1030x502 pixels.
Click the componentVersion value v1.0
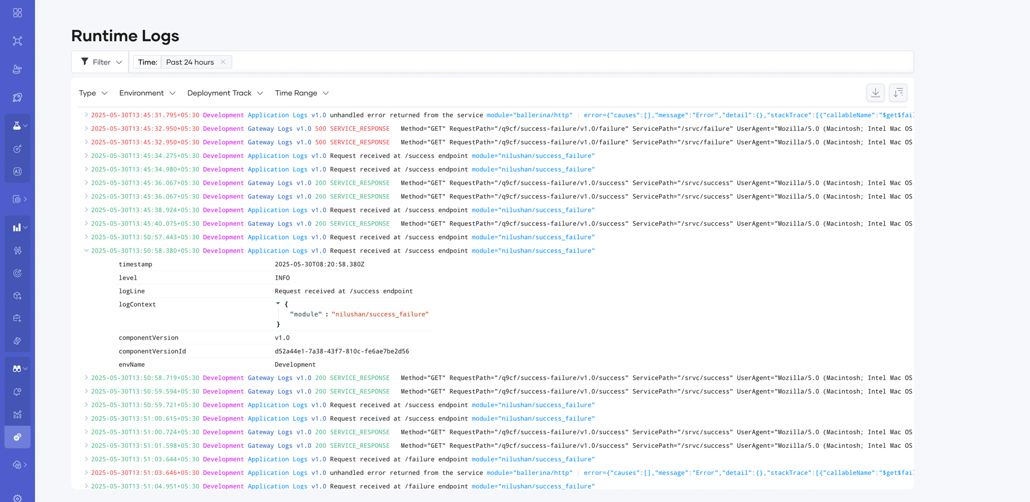coord(282,338)
